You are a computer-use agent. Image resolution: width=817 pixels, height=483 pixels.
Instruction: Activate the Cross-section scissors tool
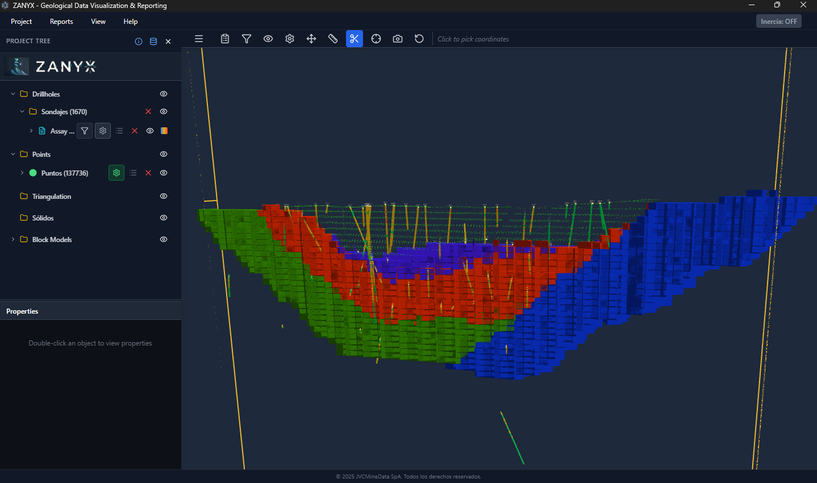click(355, 39)
